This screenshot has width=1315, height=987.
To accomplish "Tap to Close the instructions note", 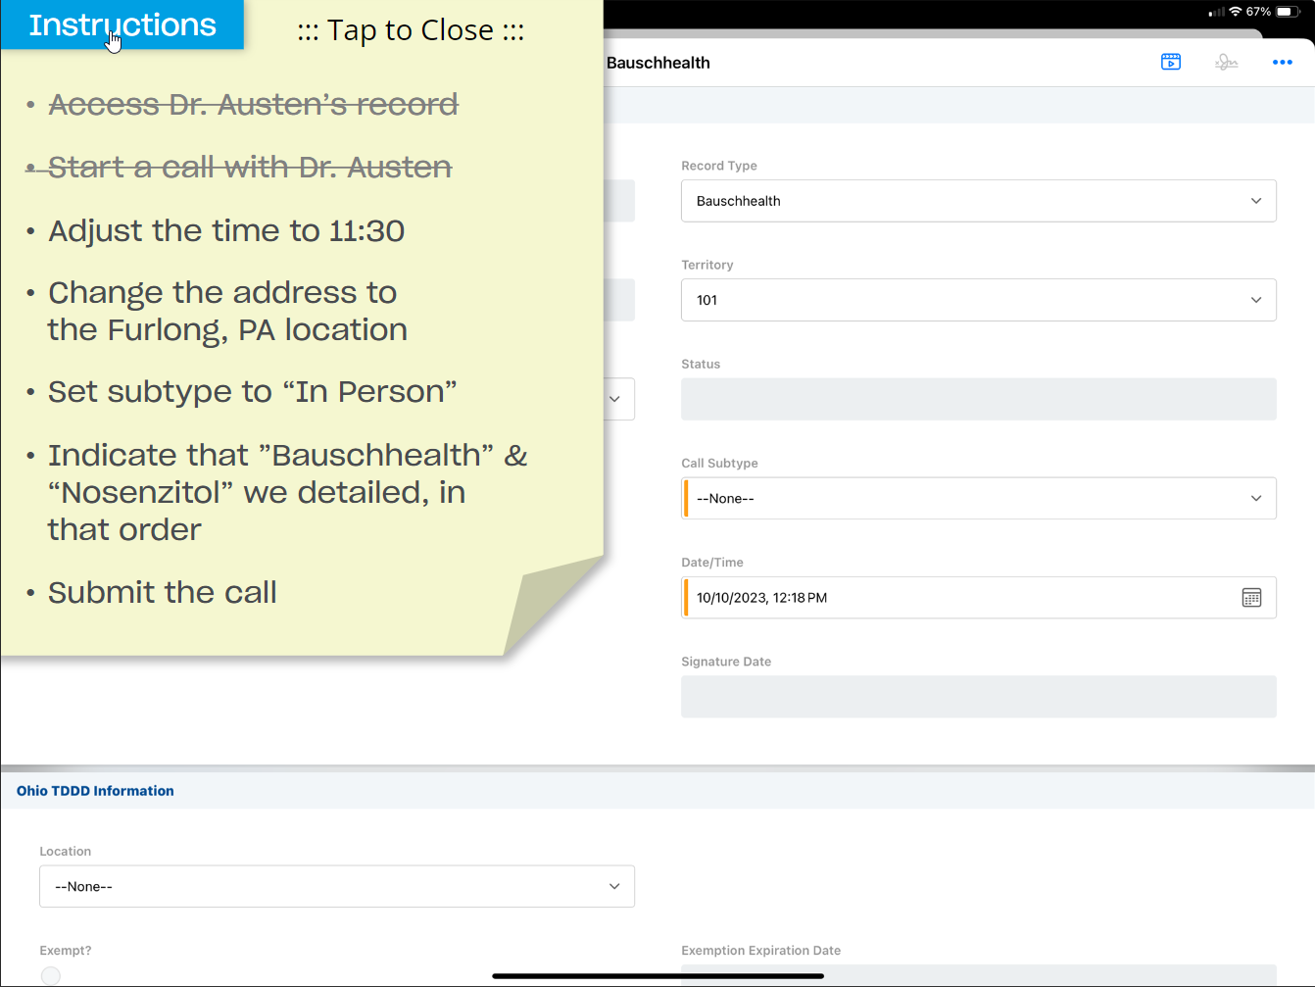I will coord(411,30).
